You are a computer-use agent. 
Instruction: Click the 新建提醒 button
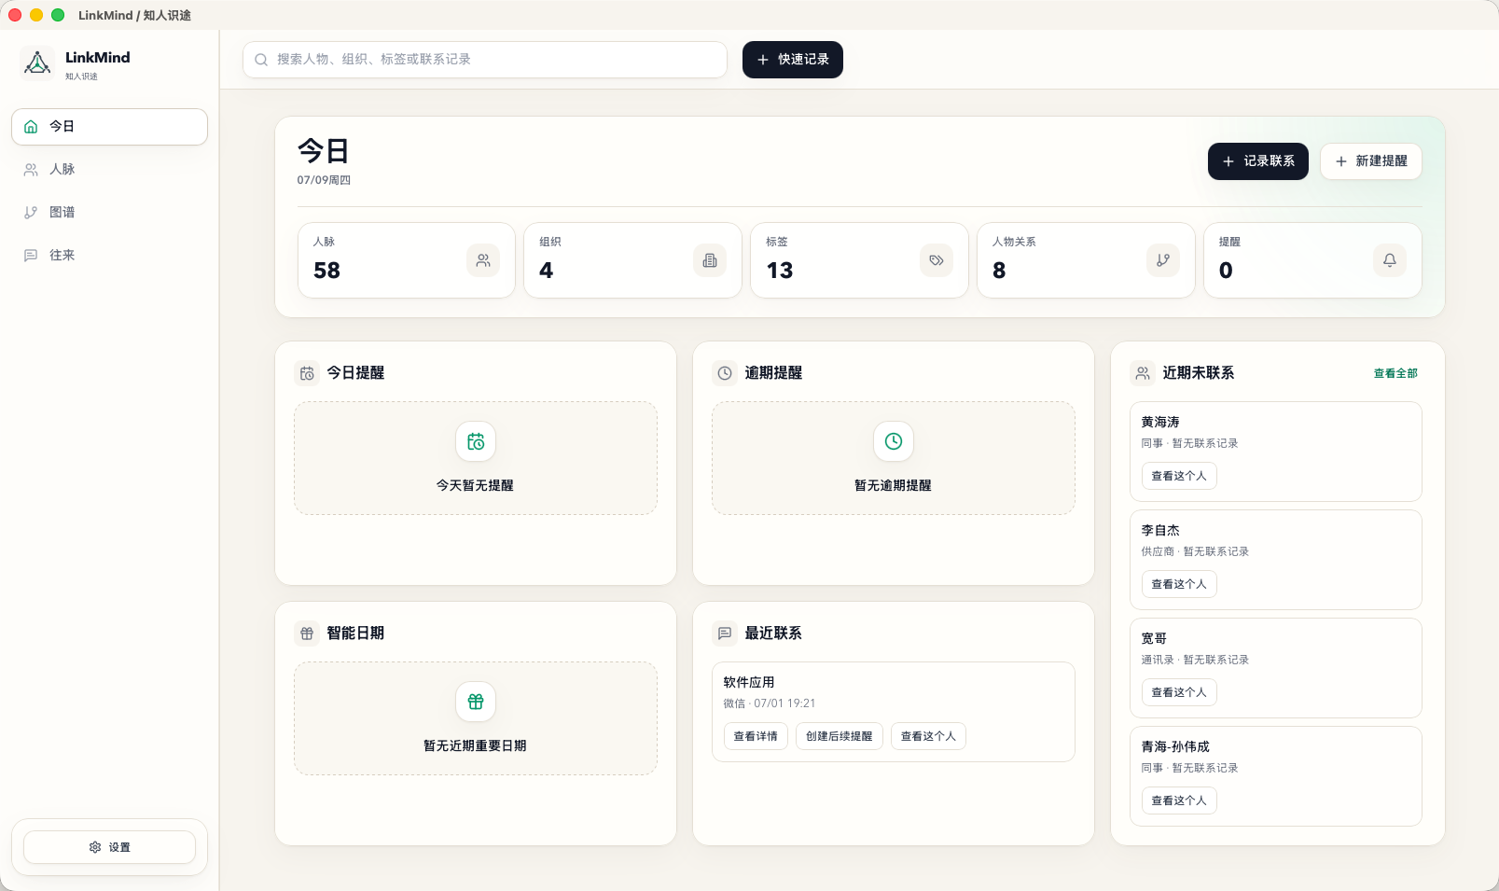1371,161
